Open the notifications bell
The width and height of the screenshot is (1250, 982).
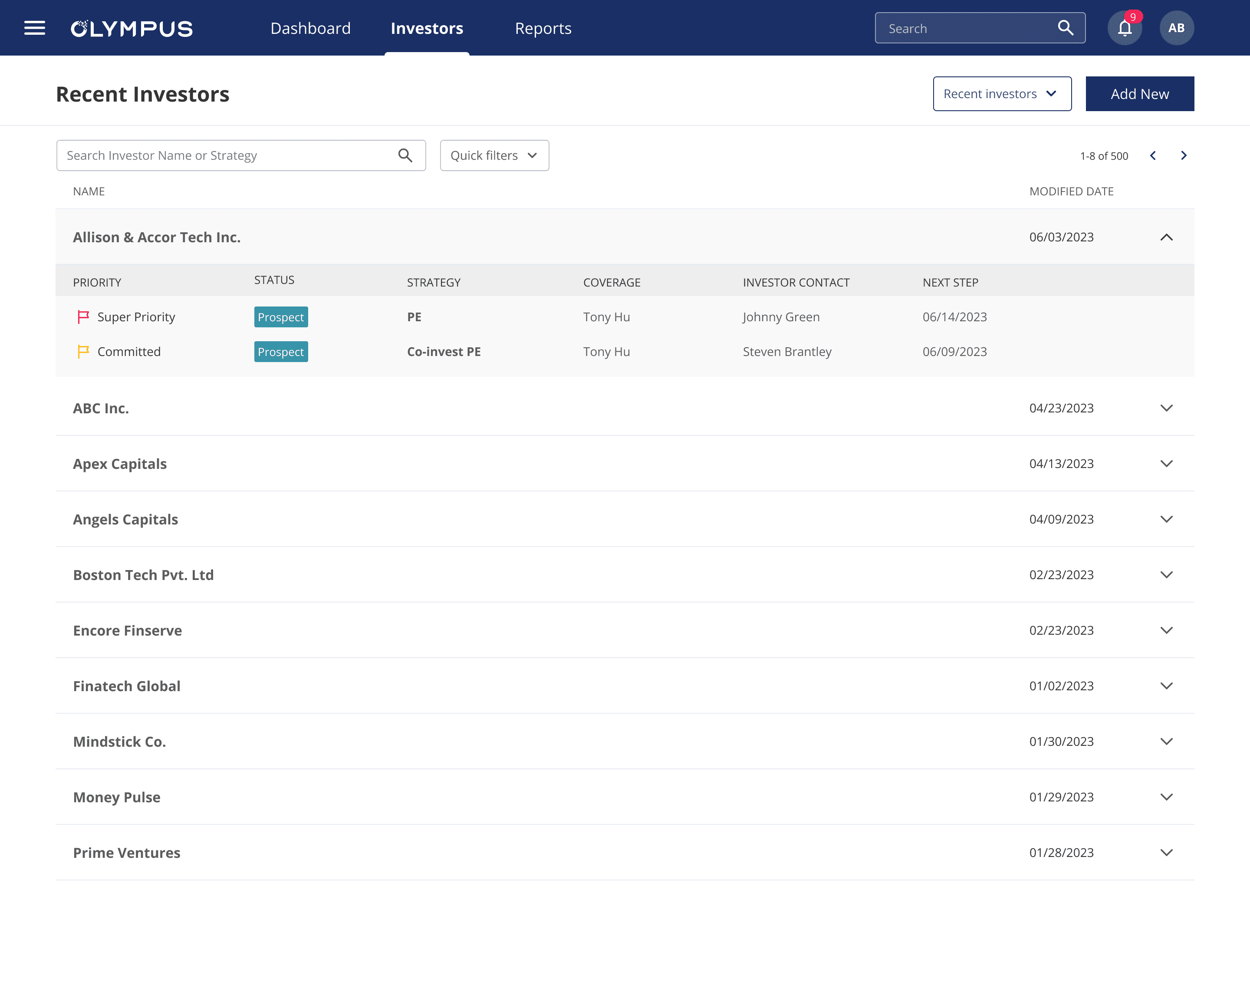pyautogui.click(x=1125, y=28)
